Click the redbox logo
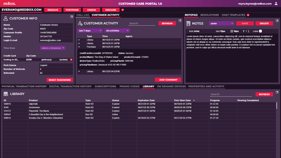 (10, 4)
